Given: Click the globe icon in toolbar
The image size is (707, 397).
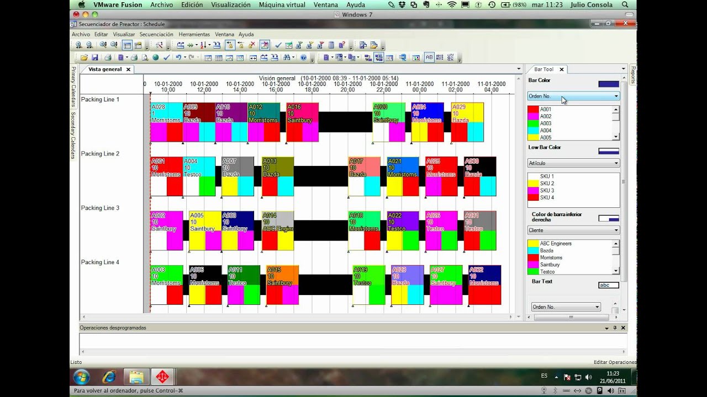Looking at the screenshot, I should [155, 57].
